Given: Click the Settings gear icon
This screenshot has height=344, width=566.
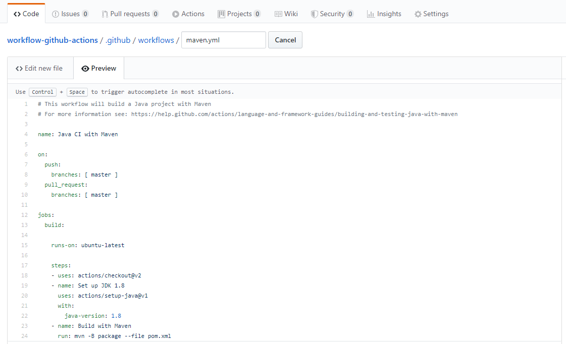Looking at the screenshot, I should pos(418,14).
